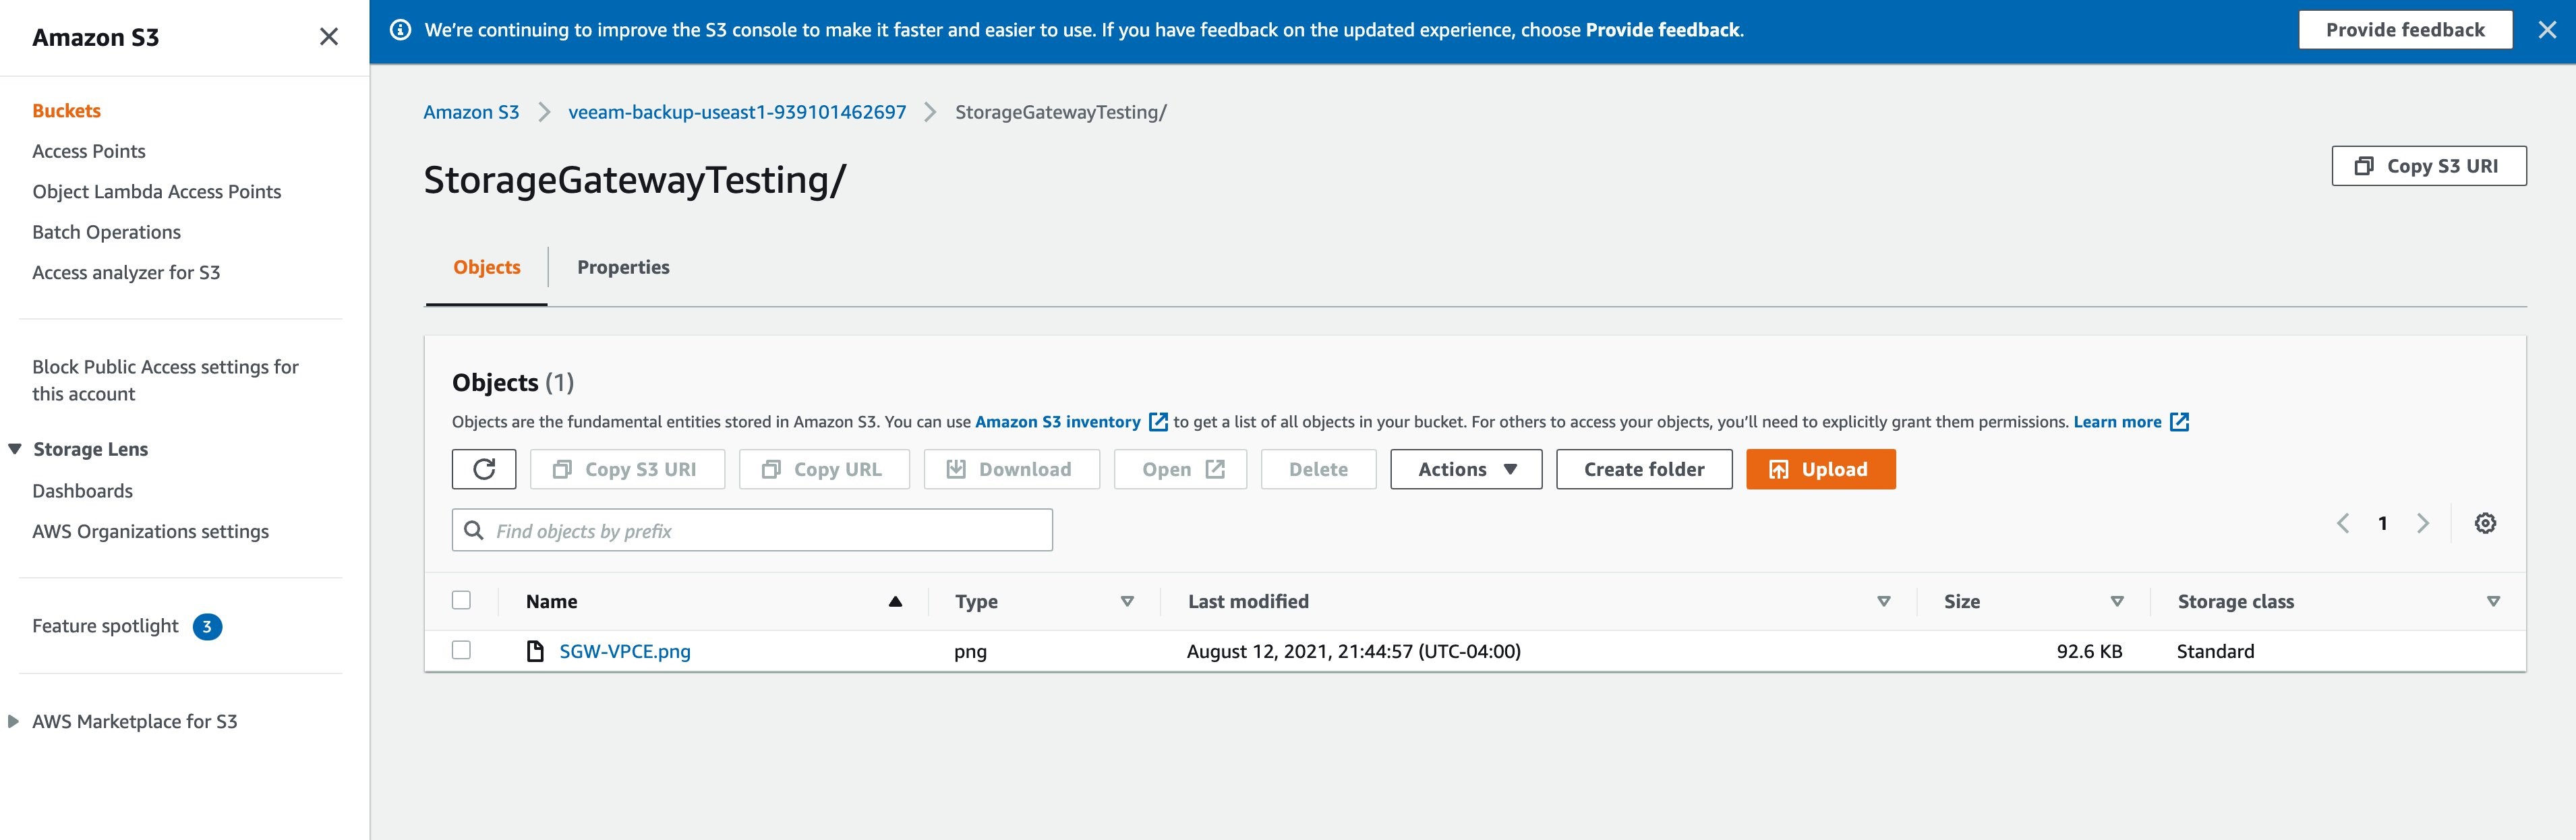Screen dimensions: 2576x840
Task: Open Feature spotlight in sidebar
Action: pos(105,626)
